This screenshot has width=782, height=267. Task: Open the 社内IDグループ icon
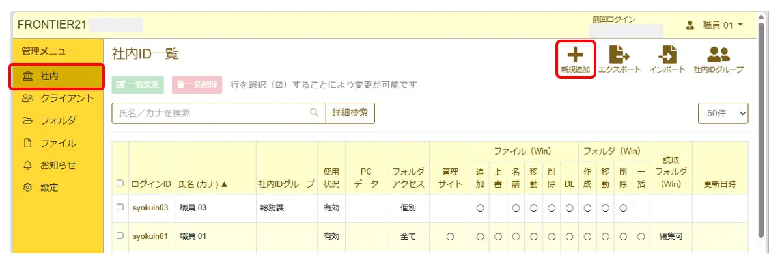[718, 55]
